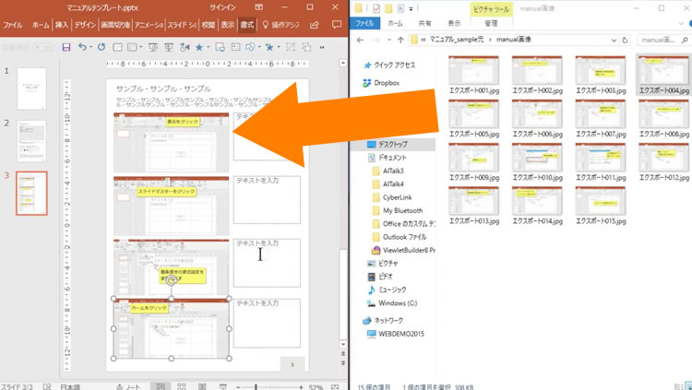The width and height of the screenshot is (692, 390).
Task: Click the Explorer back arrow
Action: (361, 41)
